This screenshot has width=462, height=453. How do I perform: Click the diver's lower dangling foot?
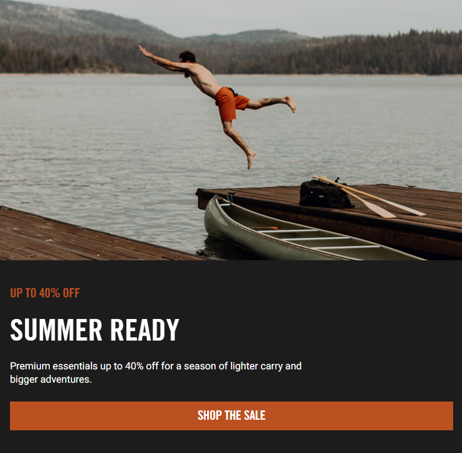251,159
